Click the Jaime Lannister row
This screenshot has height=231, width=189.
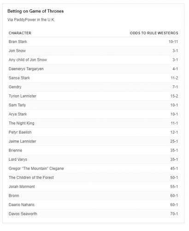[93, 141]
